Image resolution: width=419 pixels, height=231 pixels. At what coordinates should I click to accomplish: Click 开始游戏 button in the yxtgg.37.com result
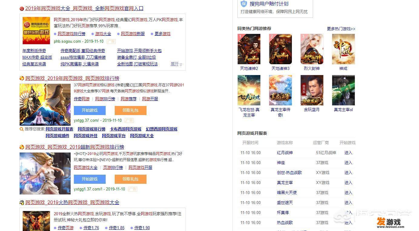90,111
